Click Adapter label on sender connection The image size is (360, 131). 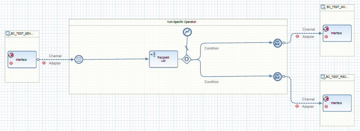55,63
